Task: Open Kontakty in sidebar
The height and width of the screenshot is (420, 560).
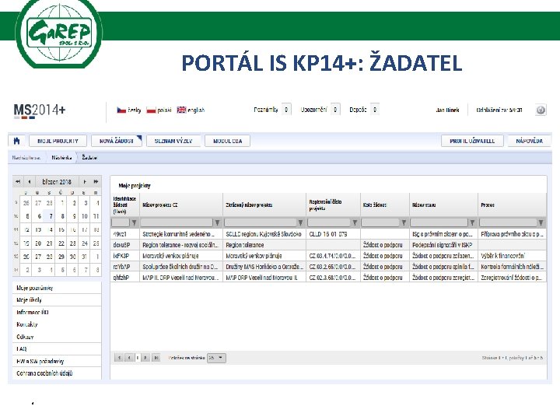Action: click(57, 324)
